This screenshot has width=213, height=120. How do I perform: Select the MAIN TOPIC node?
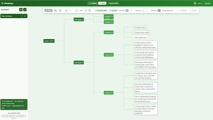click(49, 41)
